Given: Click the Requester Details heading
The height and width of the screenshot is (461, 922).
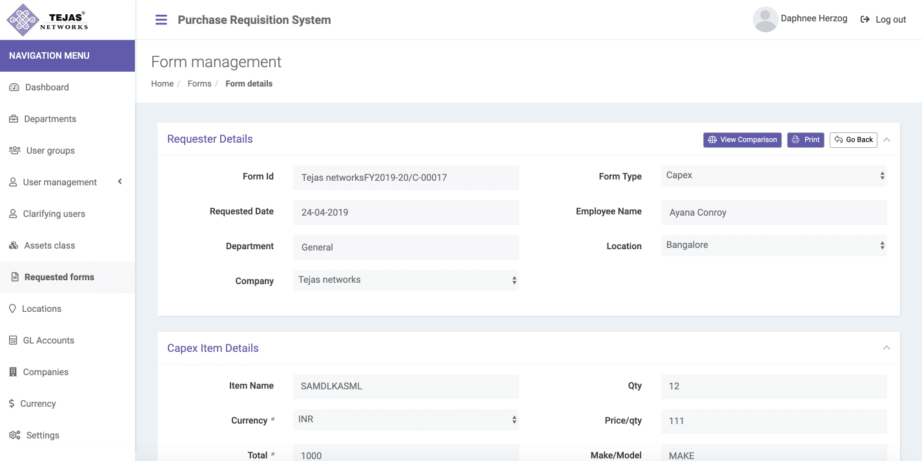Looking at the screenshot, I should [x=210, y=139].
